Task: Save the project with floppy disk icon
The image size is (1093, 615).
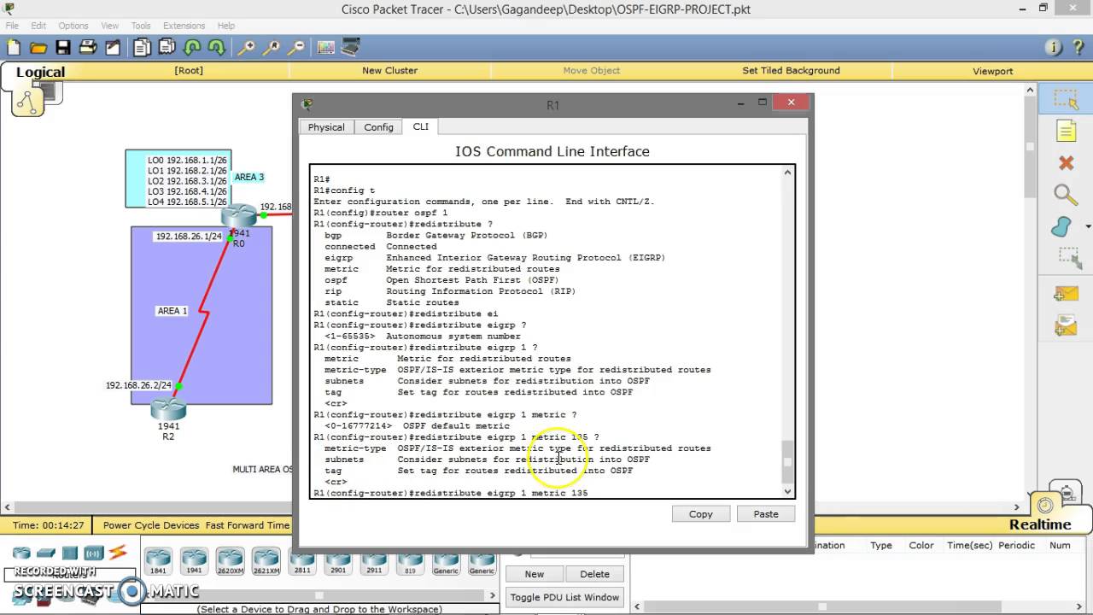Action: (63, 48)
